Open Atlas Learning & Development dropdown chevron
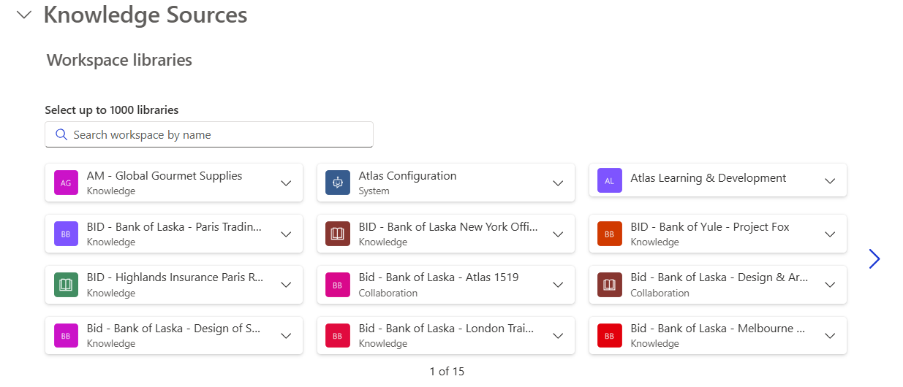Screen dimensions: 903x387 coord(830,180)
